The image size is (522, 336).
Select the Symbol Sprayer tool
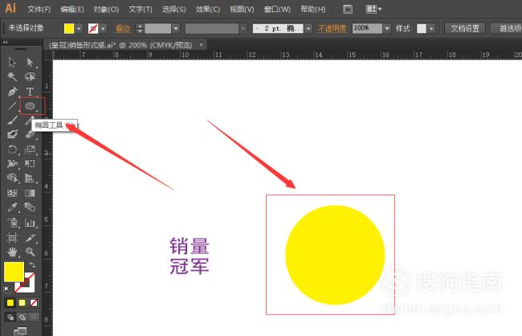12,223
